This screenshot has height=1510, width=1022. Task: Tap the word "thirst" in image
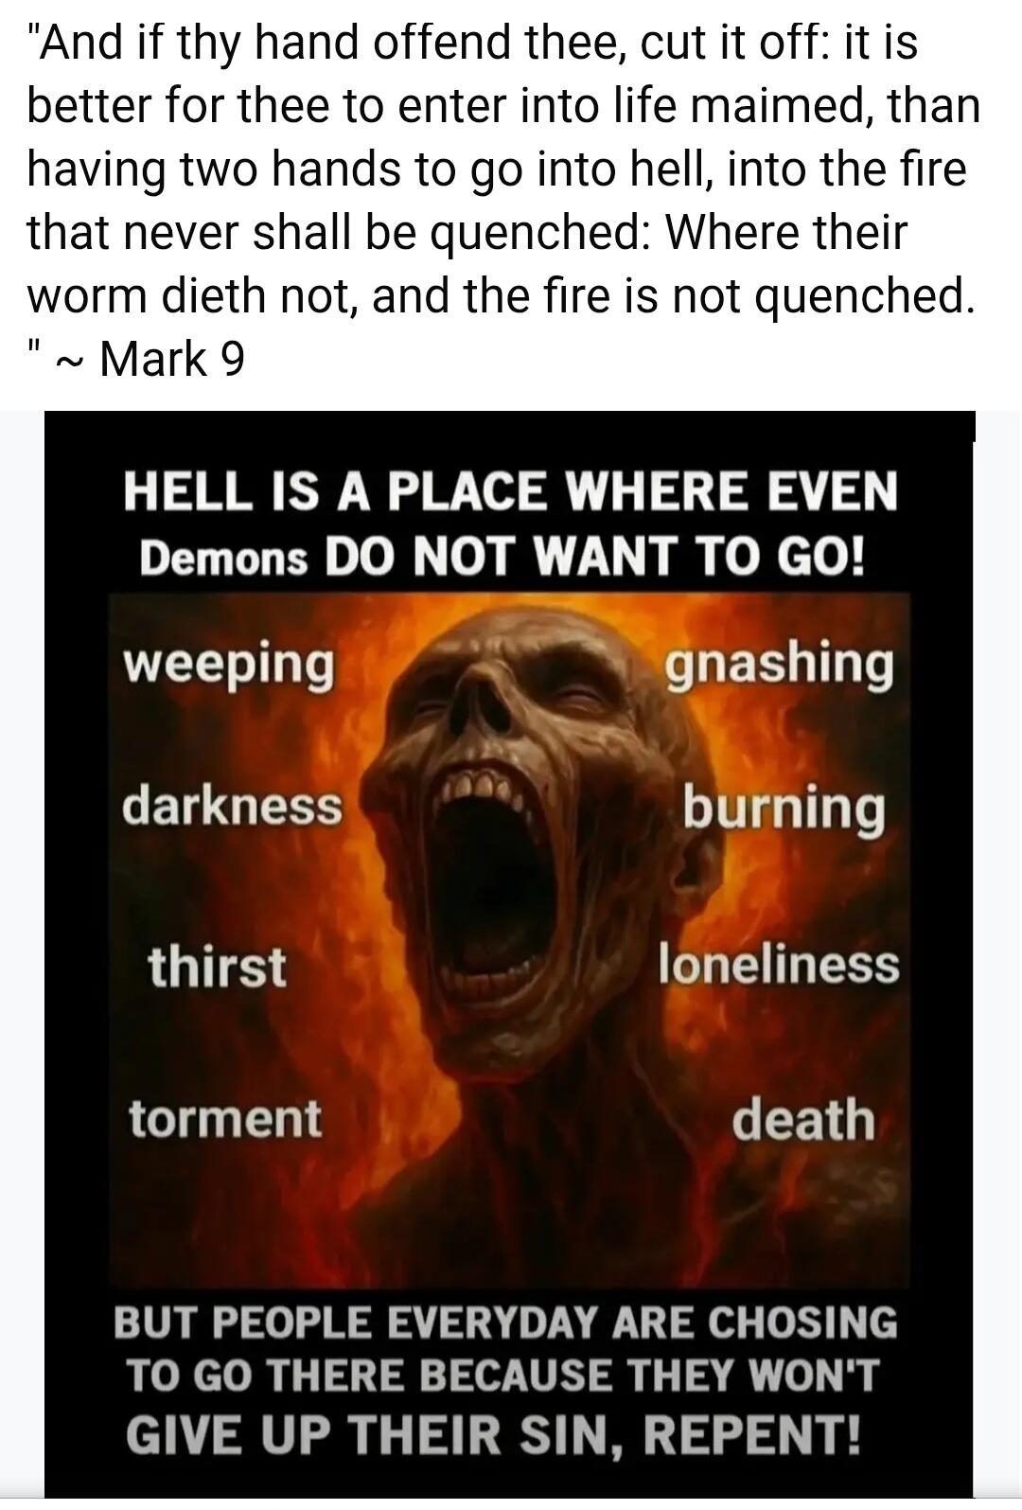click(216, 967)
